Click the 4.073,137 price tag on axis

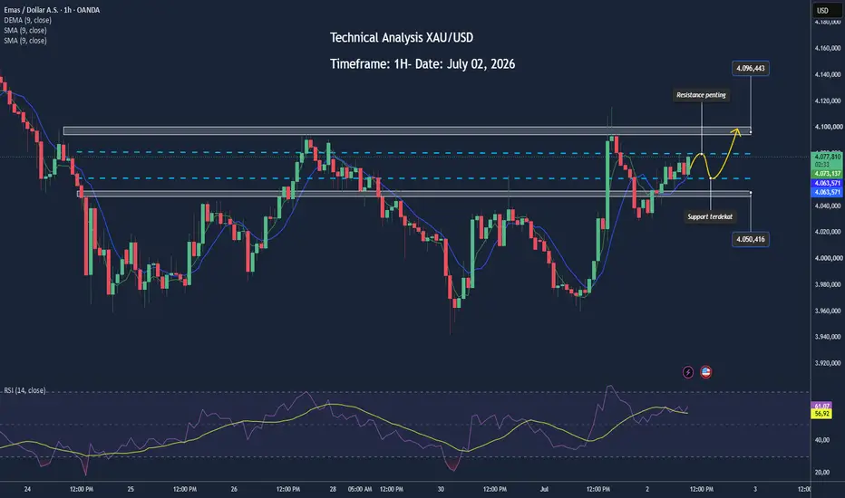pos(827,174)
